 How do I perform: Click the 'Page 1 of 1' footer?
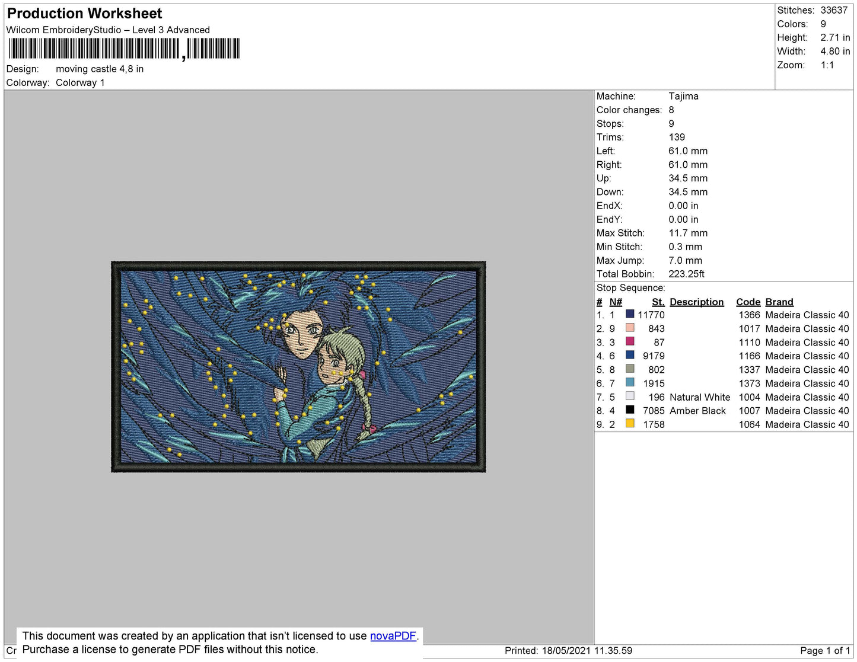(825, 651)
